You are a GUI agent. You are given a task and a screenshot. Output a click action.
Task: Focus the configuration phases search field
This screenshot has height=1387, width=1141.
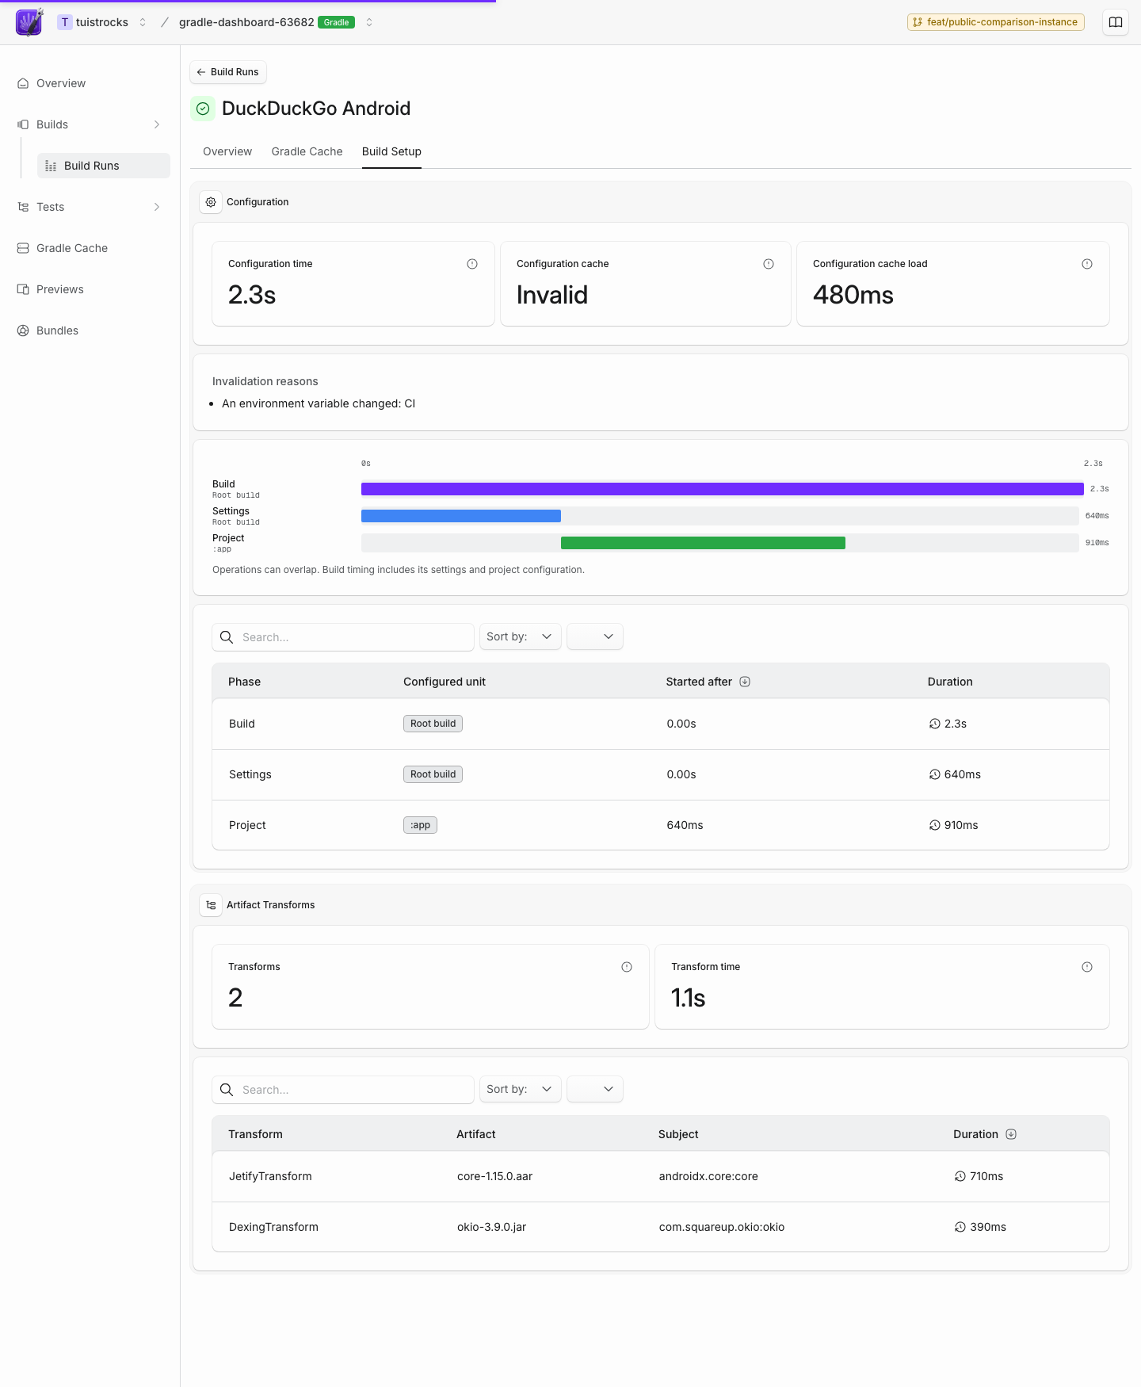click(343, 637)
